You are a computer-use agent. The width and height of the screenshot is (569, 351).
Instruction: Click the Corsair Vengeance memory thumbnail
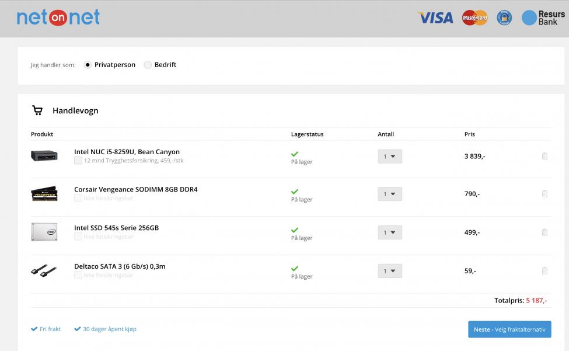point(44,194)
